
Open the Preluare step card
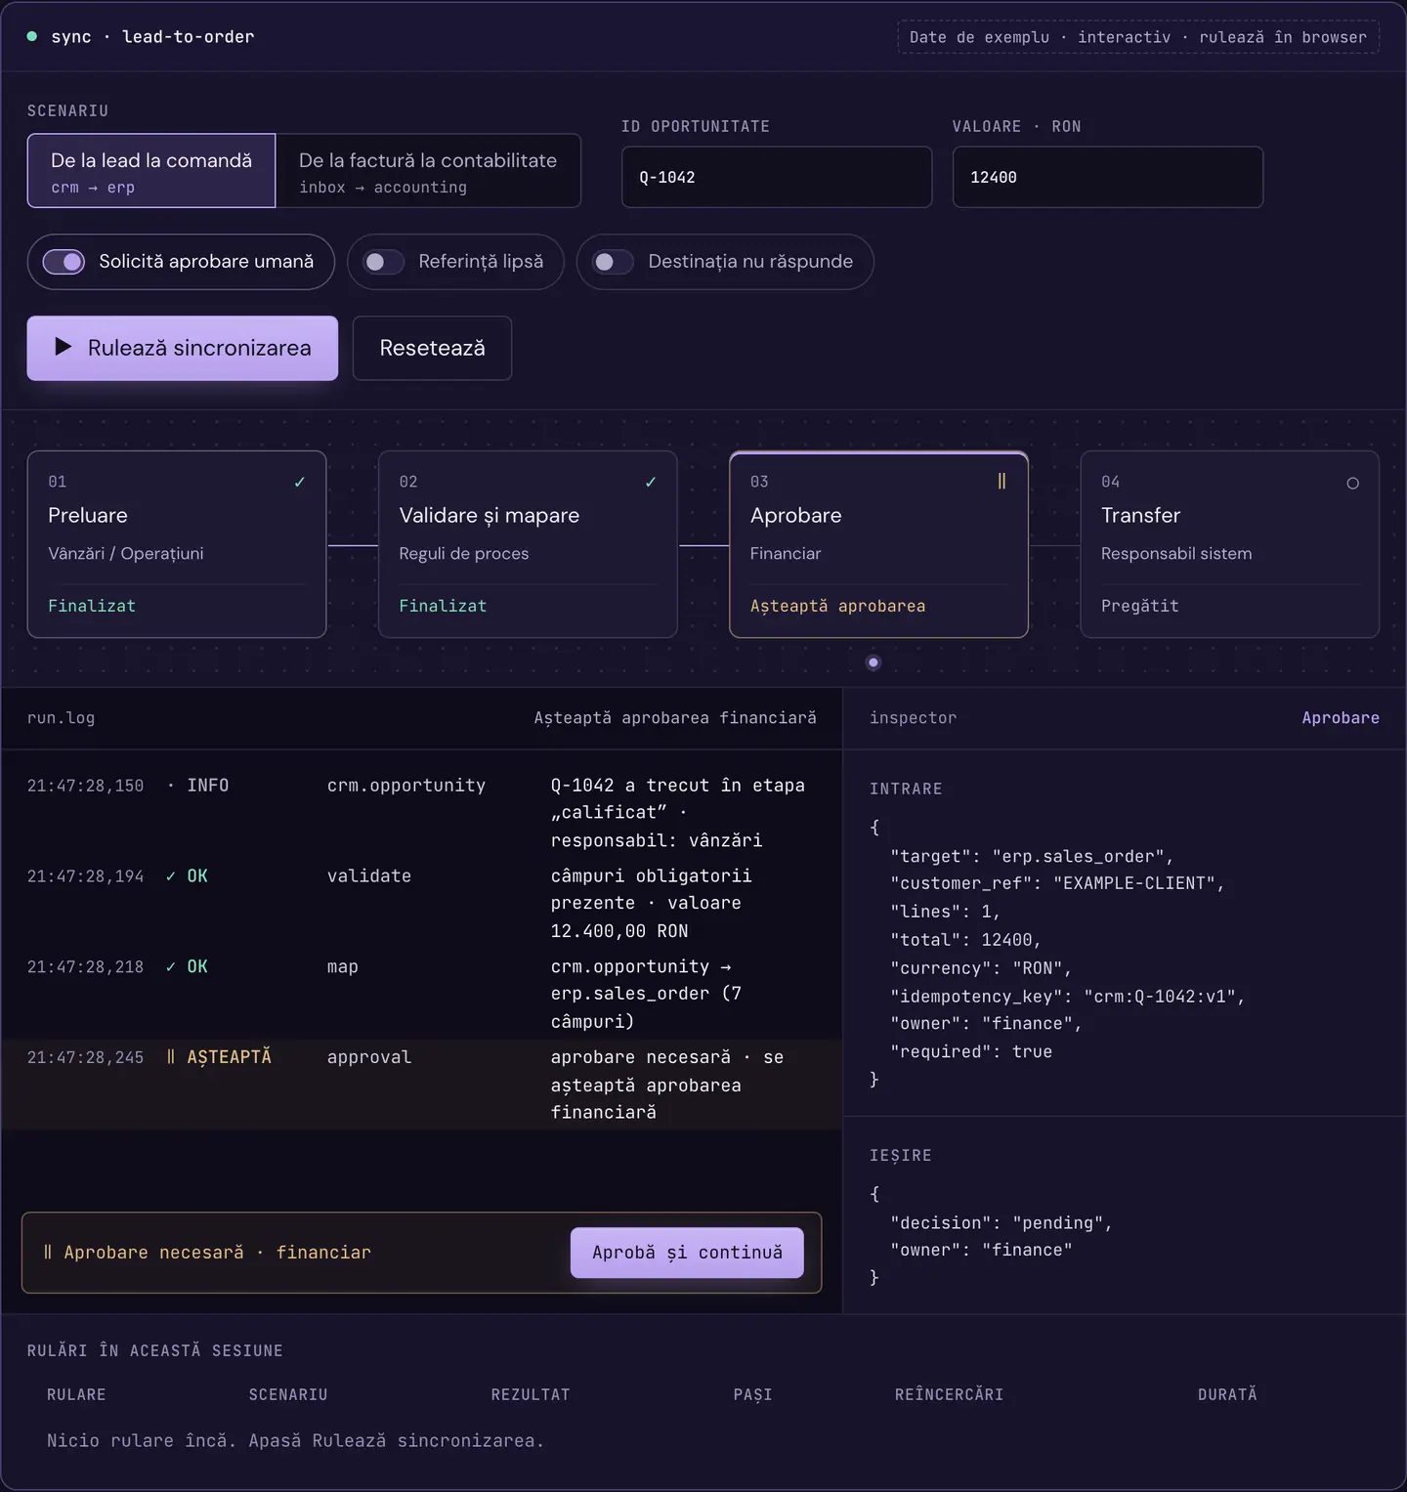tap(177, 544)
